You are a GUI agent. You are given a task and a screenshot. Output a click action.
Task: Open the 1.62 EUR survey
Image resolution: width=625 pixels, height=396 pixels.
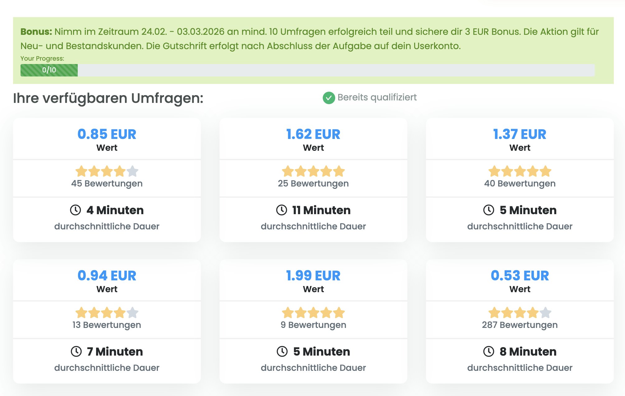tap(313, 134)
